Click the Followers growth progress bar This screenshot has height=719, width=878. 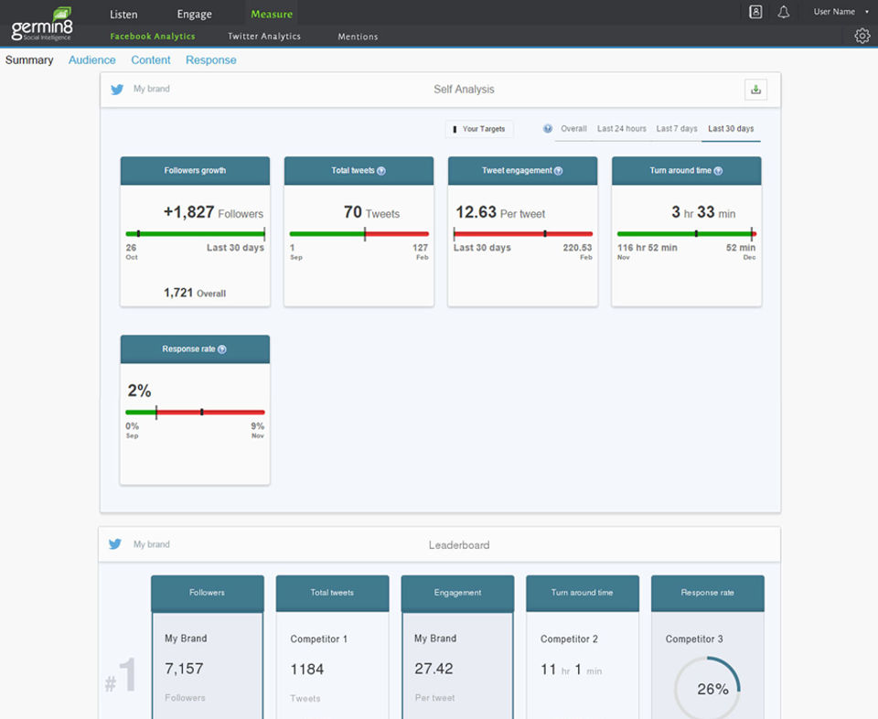click(x=195, y=234)
